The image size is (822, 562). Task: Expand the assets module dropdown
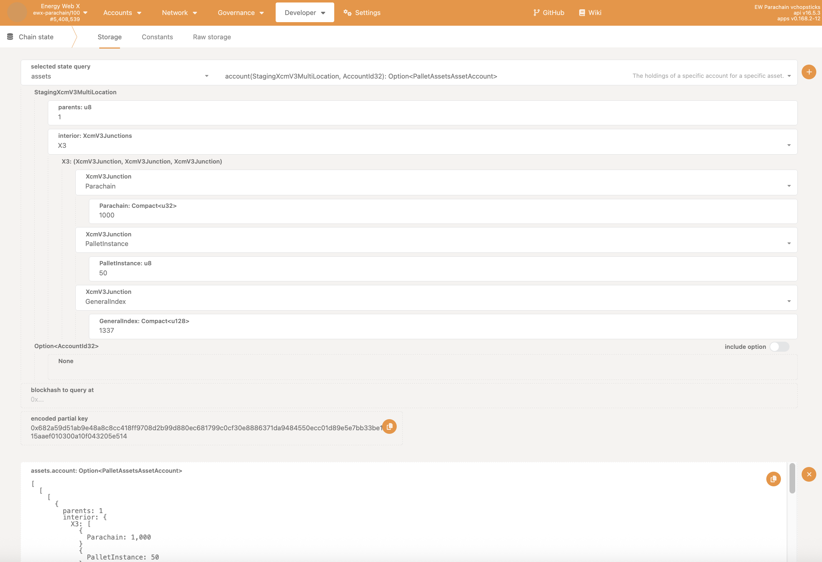pyautogui.click(x=206, y=76)
